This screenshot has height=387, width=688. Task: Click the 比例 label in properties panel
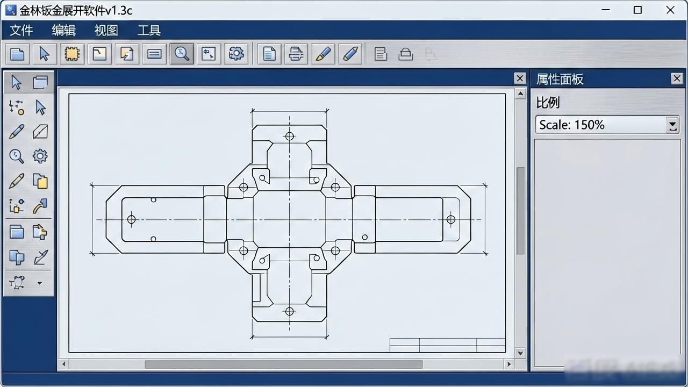(x=548, y=103)
